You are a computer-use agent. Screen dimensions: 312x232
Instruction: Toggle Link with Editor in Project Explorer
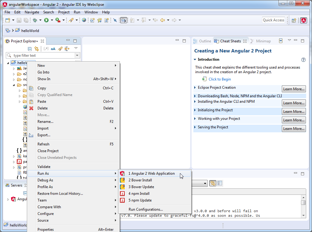pyautogui.click(x=37, y=49)
